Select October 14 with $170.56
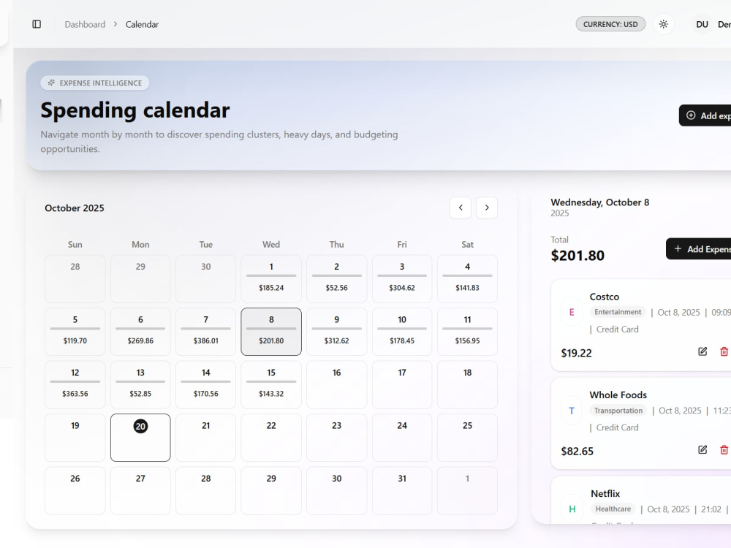The height and width of the screenshot is (548, 731). coord(205,385)
